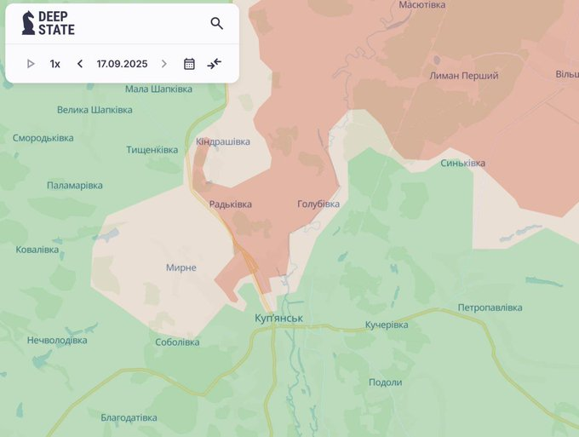Open the calendar date picker
This screenshot has width=579, height=437.
click(x=189, y=64)
